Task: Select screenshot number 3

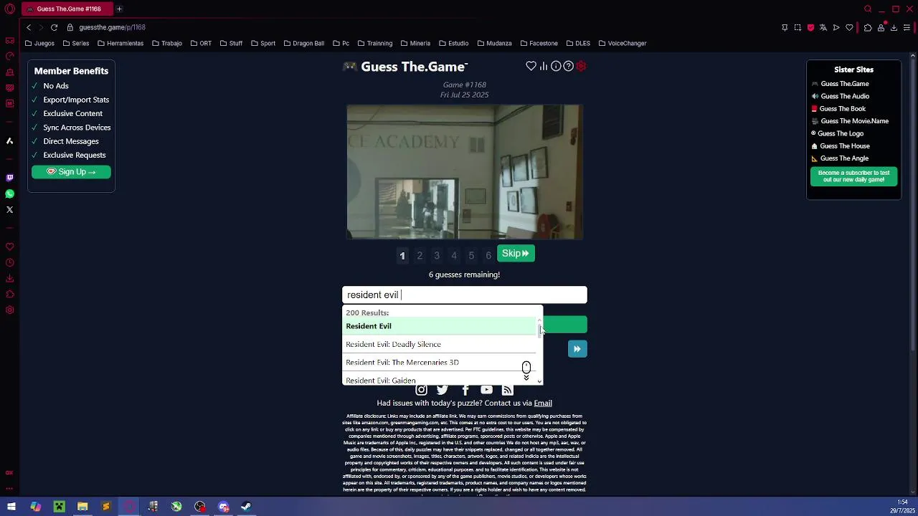Action: coord(437,255)
